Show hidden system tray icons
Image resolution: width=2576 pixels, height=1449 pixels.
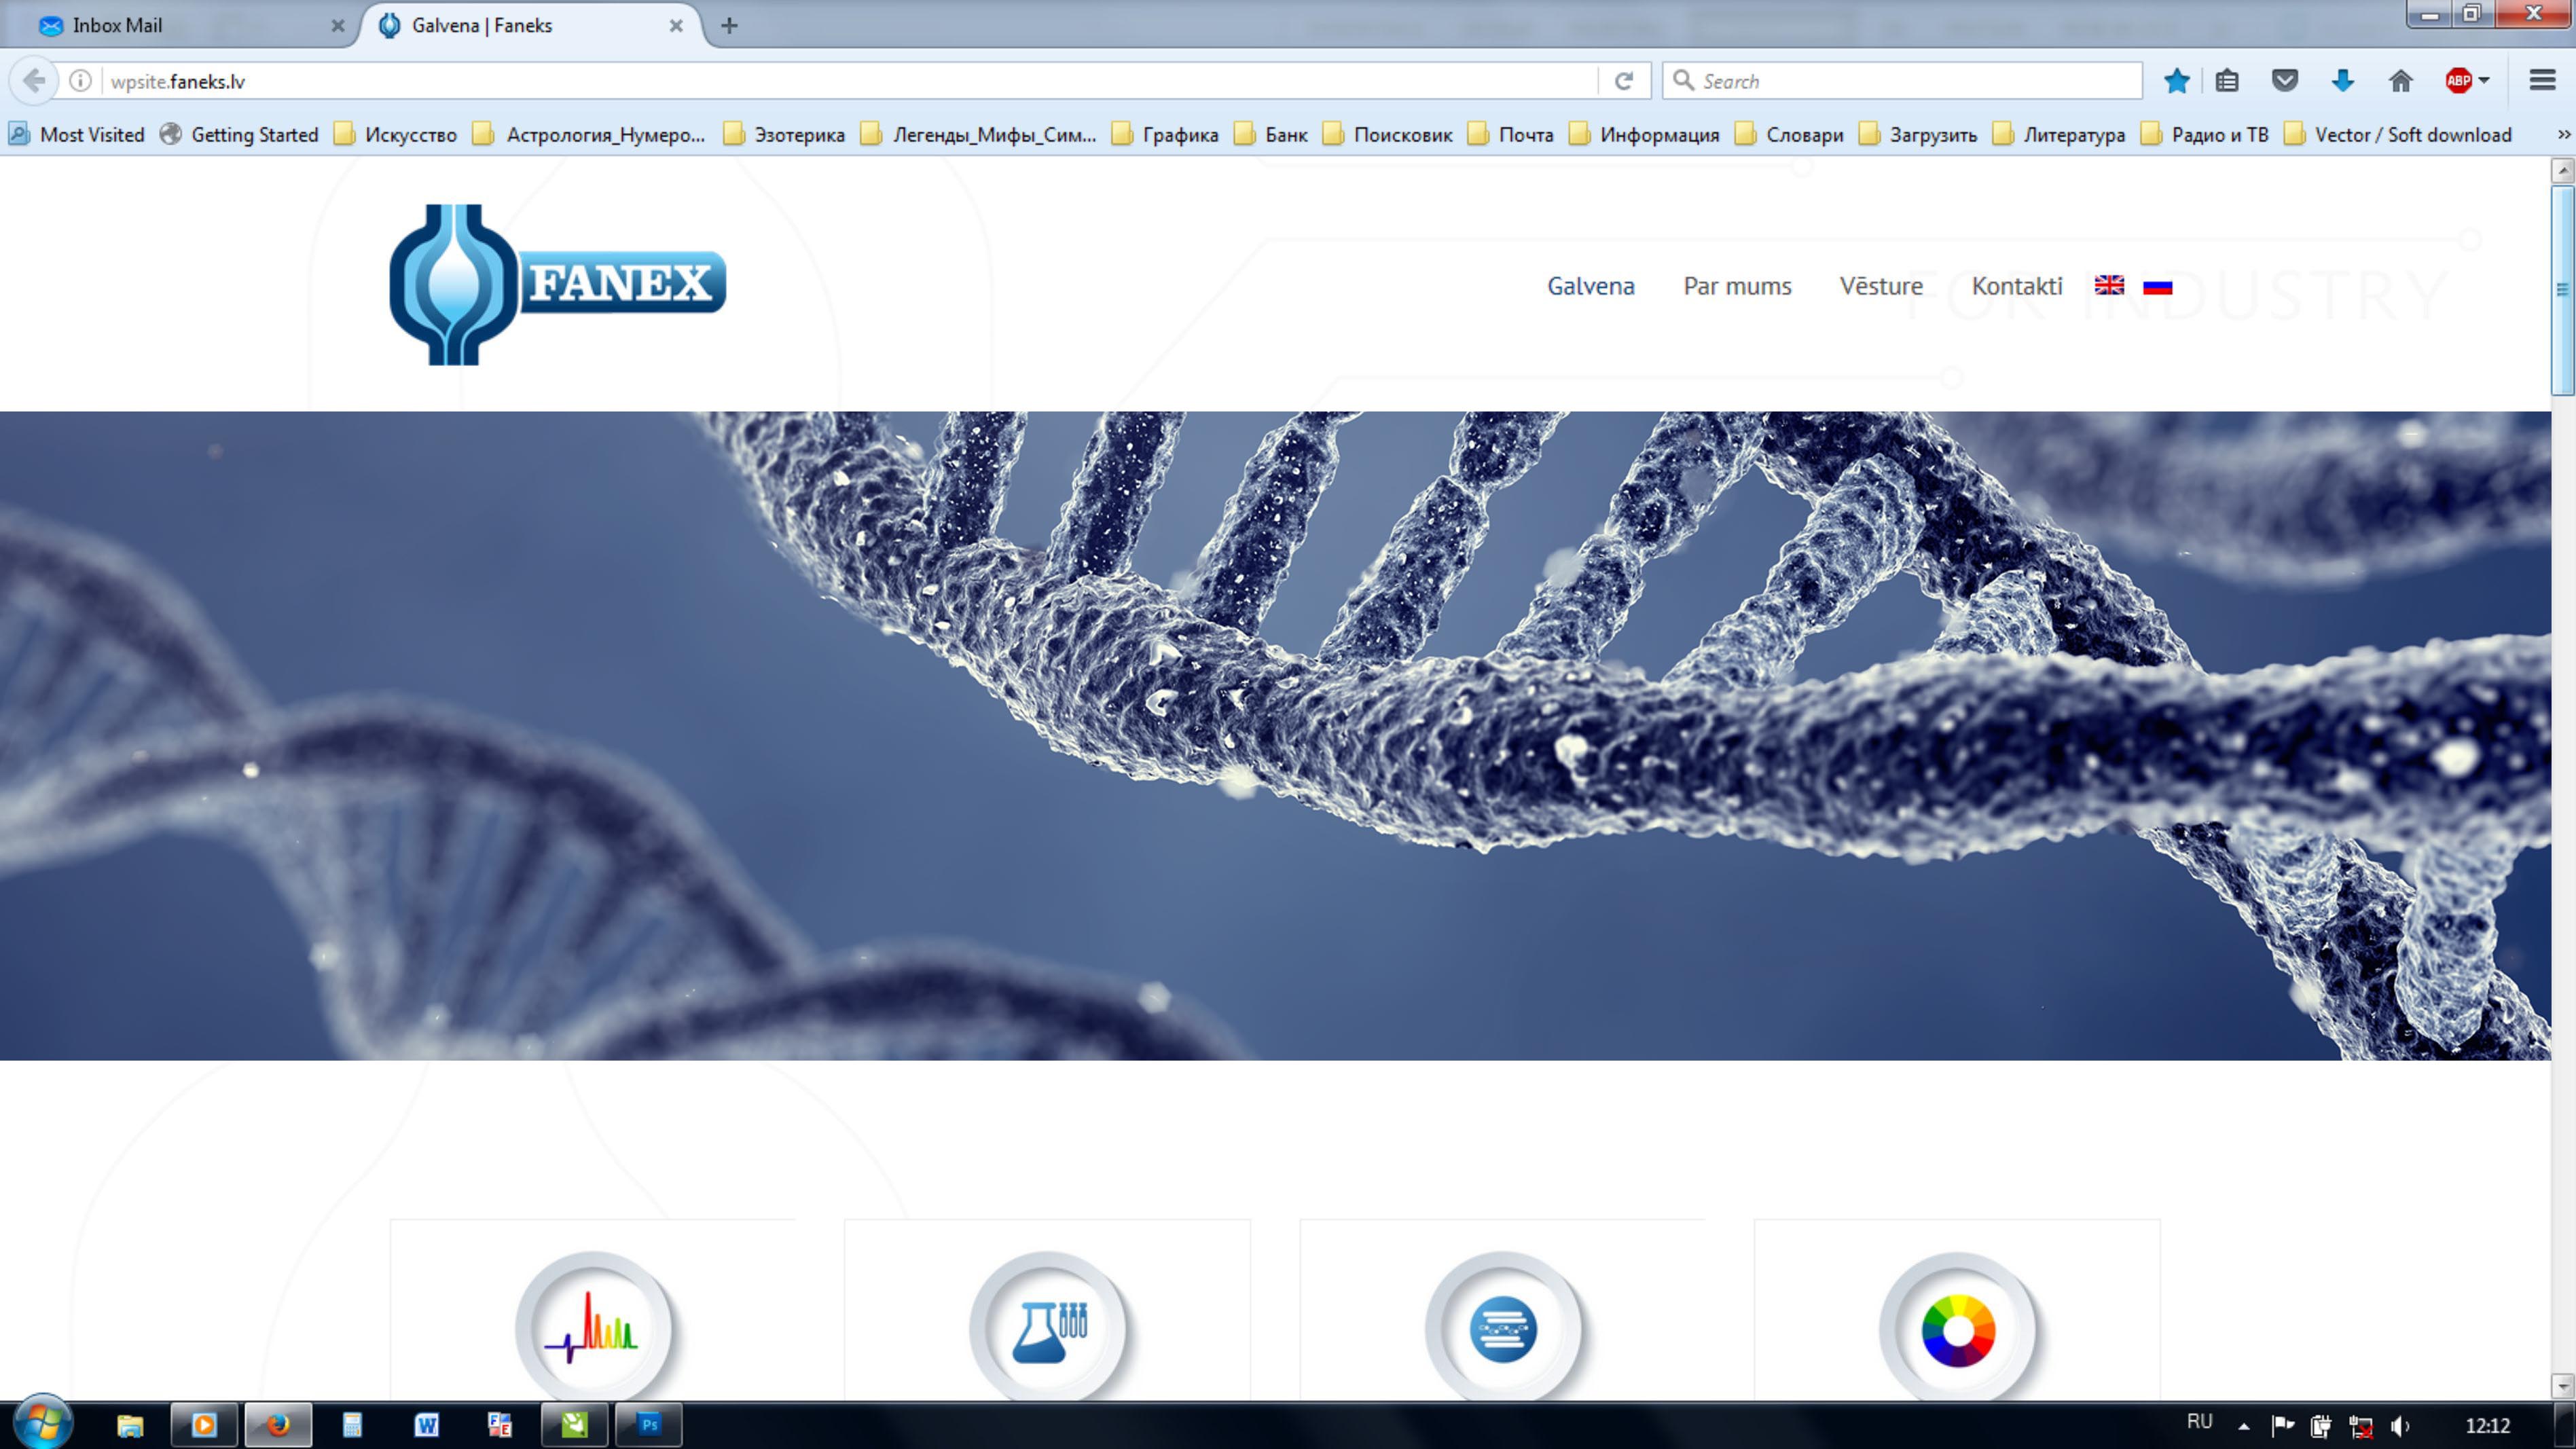pyautogui.click(x=2244, y=1427)
